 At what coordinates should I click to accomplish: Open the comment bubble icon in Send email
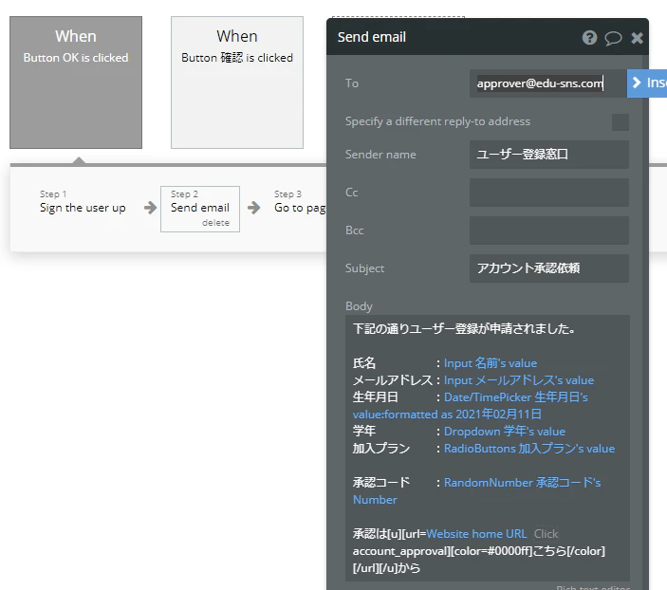coord(613,38)
